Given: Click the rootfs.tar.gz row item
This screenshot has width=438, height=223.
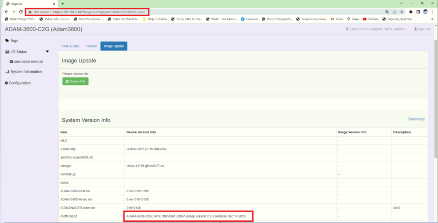Looking at the screenshot, I should [x=68, y=216].
